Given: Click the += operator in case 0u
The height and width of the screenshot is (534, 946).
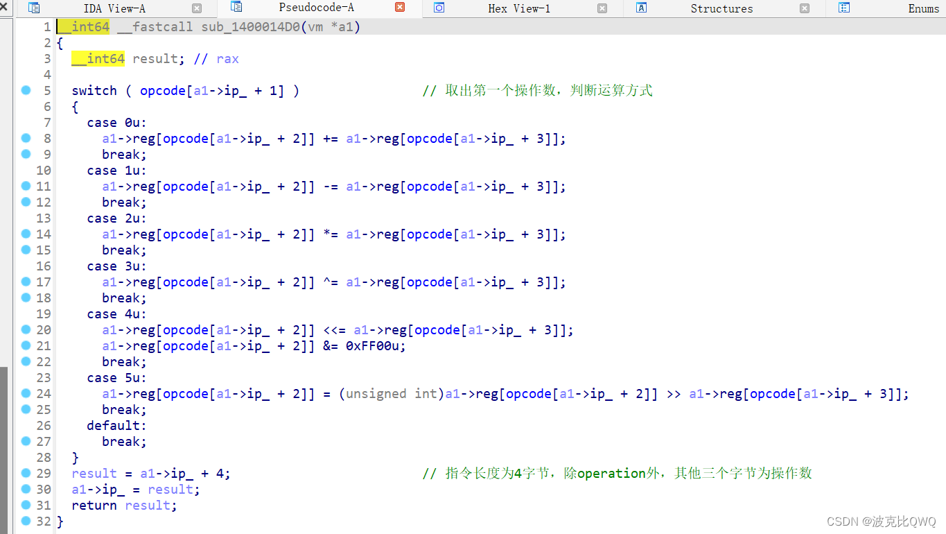Looking at the screenshot, I should 331,139.
